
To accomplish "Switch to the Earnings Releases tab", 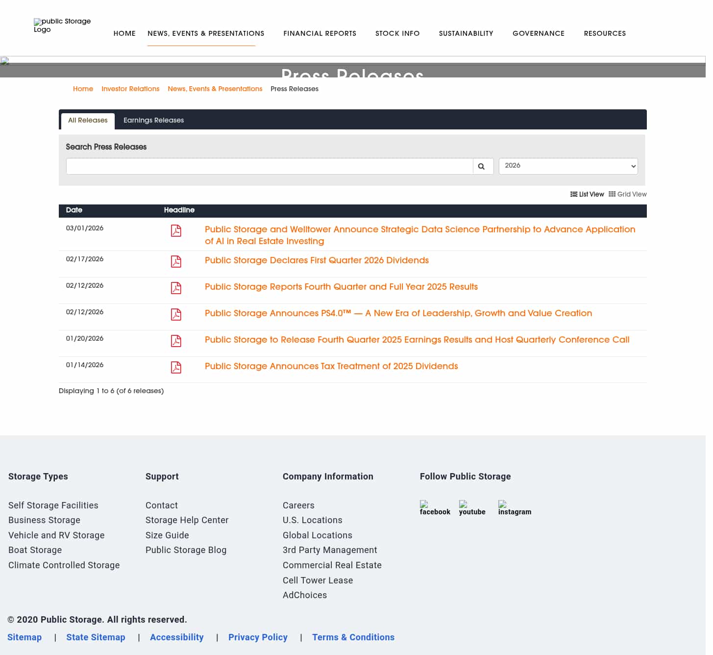I will [x=153, y=120].
